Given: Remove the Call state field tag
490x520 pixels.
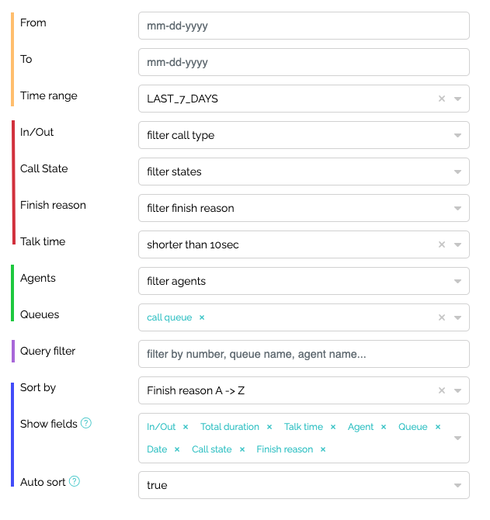Looking at the screenshot, I should [242, 449].
